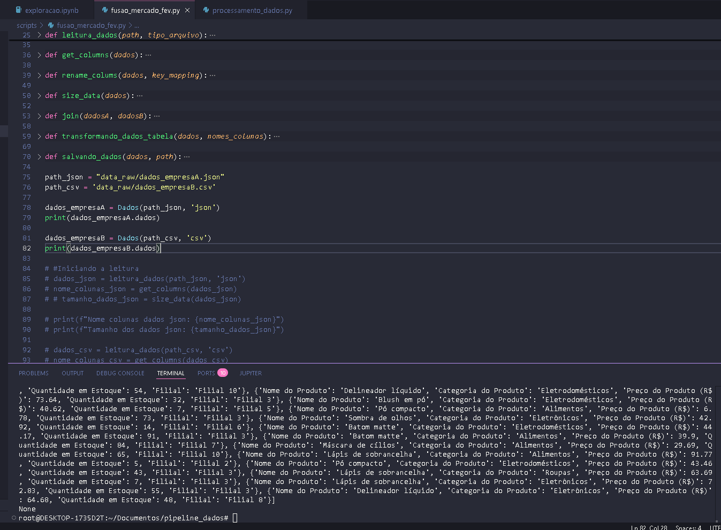Click line number 75 in the gutter

click(27, 177)
